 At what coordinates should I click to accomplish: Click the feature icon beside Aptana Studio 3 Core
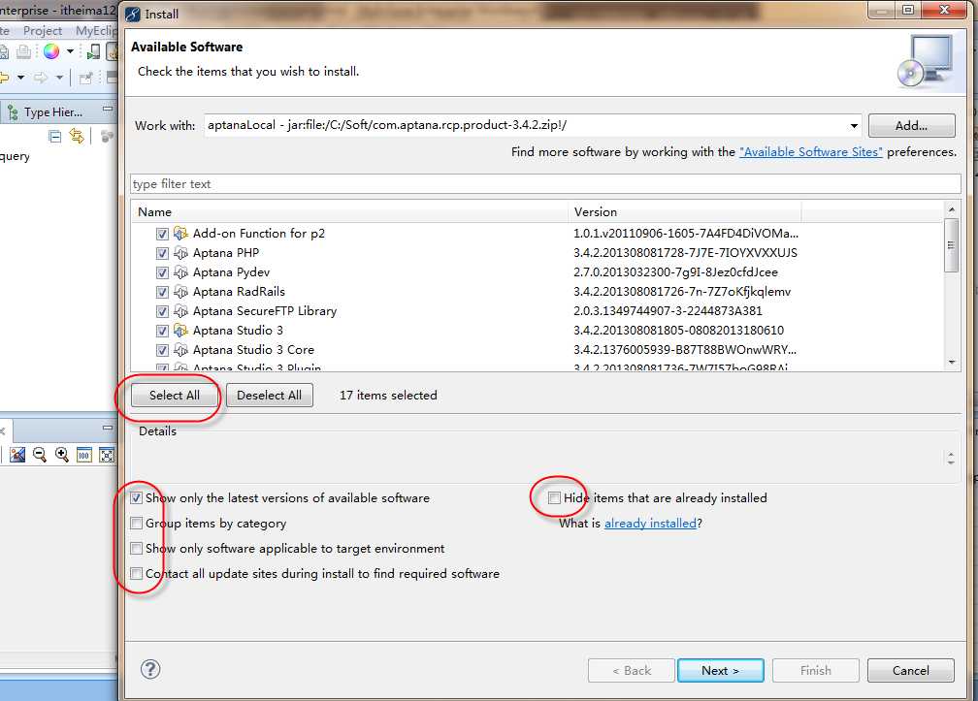coord(180,350)
